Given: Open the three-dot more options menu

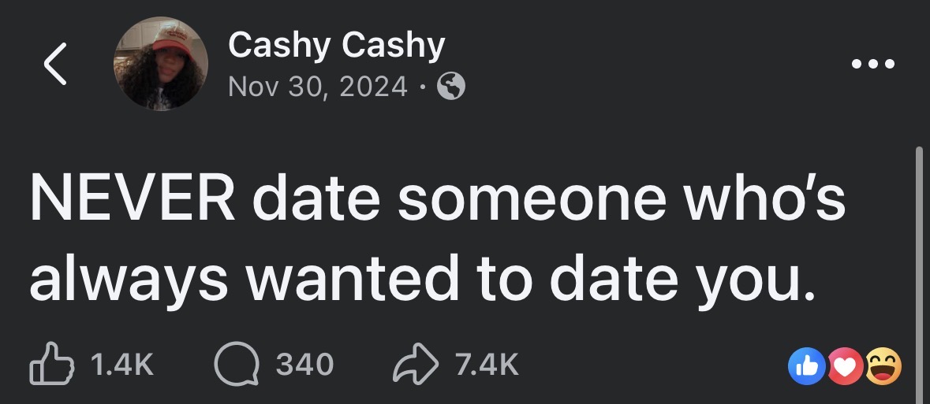Looking at the screenshot, I should pos(875,65).
